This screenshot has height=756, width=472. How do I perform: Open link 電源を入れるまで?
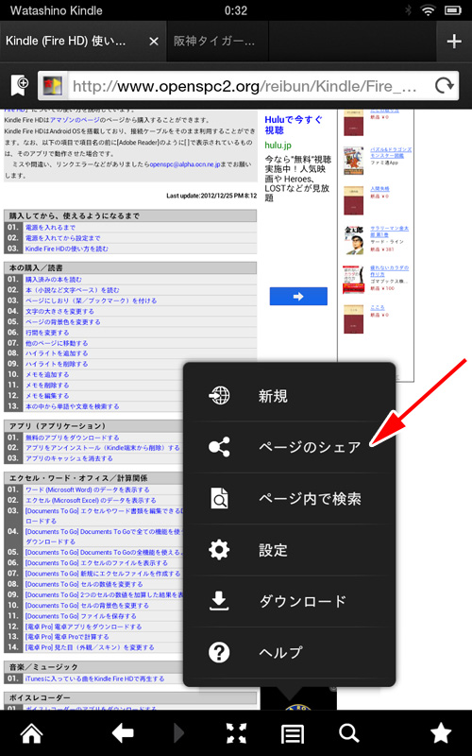coord(50,227)
